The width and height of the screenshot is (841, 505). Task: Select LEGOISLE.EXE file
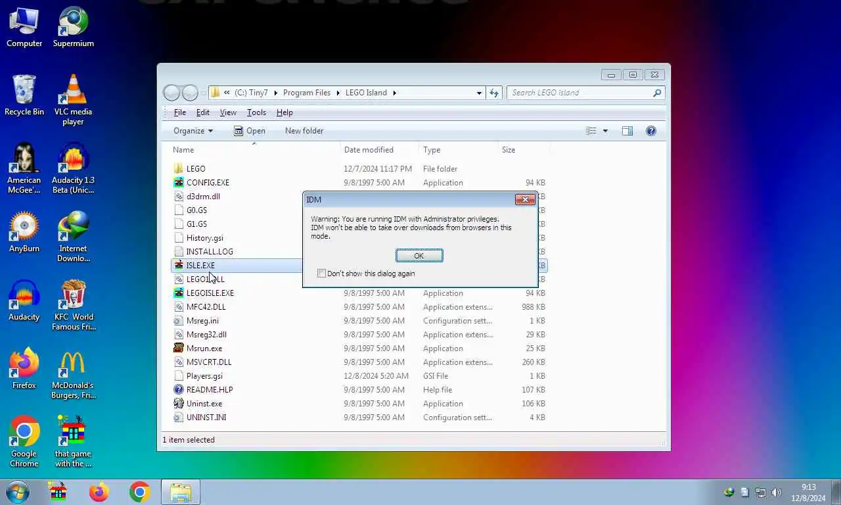pyautogui.click(x=210, y=293)
